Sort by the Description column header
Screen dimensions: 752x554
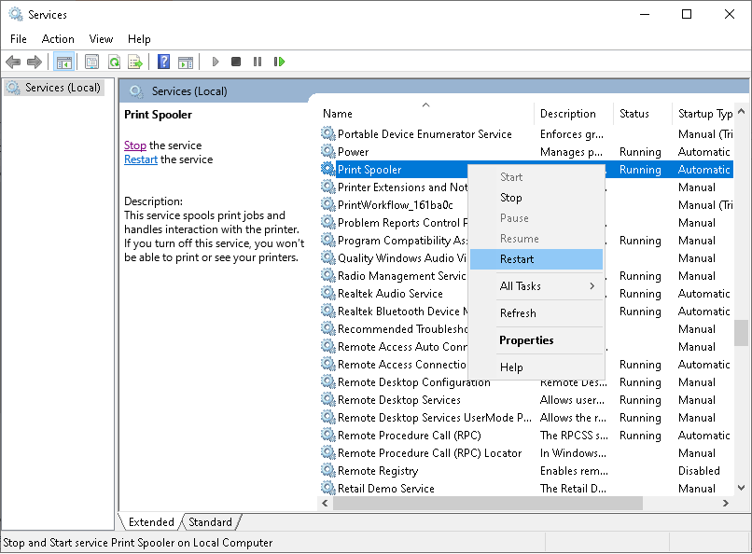(574, 114)
